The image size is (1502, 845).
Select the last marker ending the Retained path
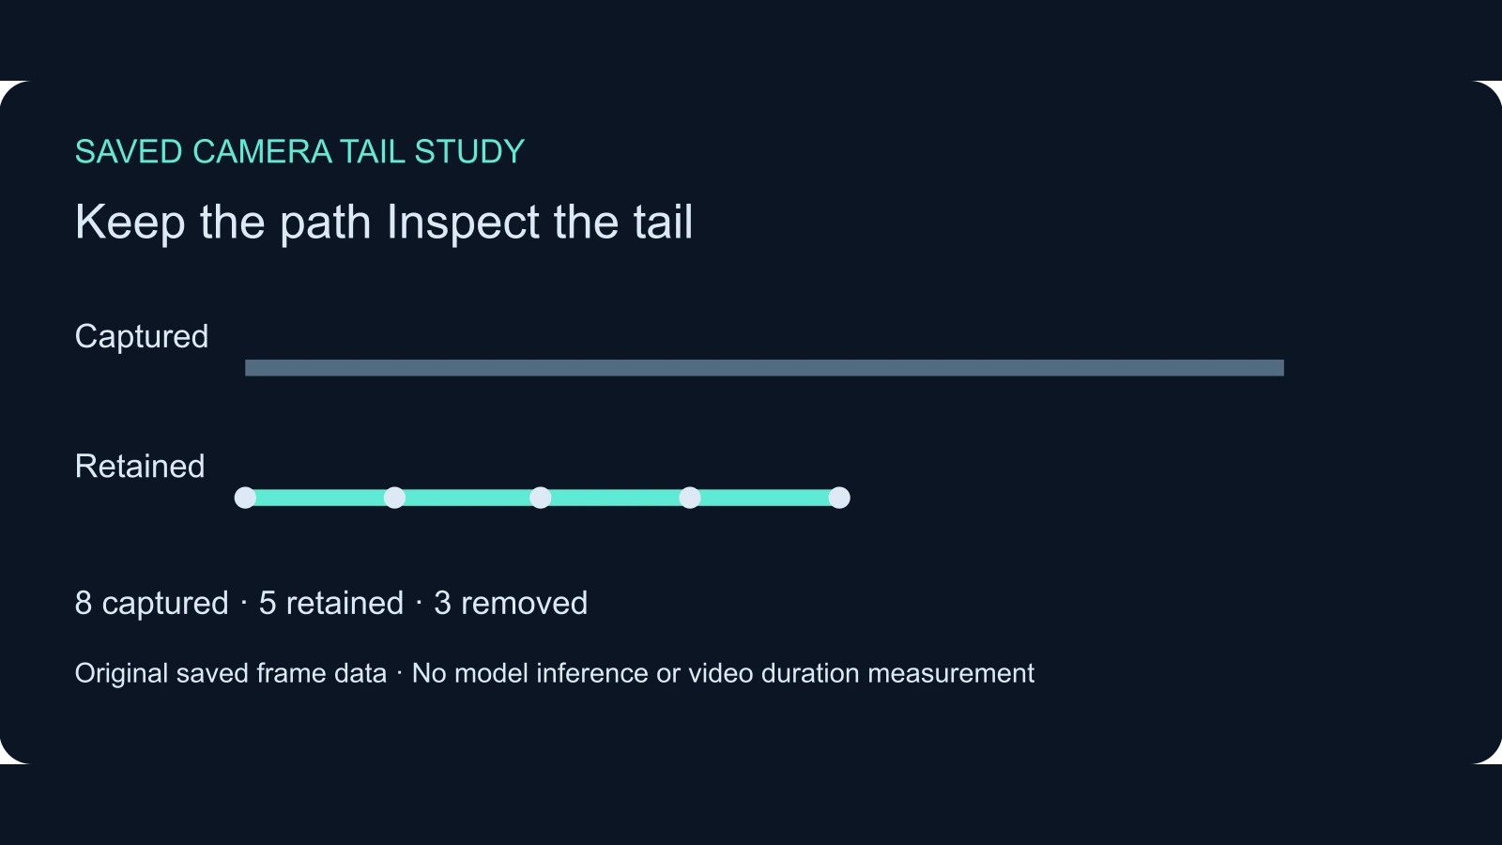tap(839, 498)
